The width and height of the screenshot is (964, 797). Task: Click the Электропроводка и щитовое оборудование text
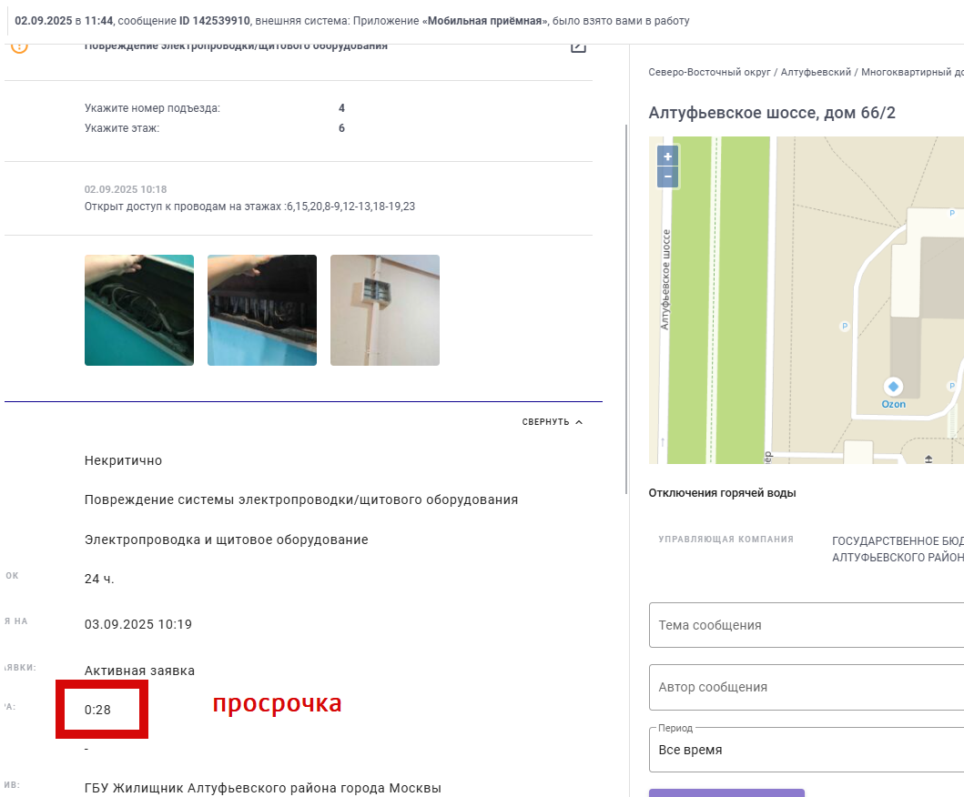(227, 540)
